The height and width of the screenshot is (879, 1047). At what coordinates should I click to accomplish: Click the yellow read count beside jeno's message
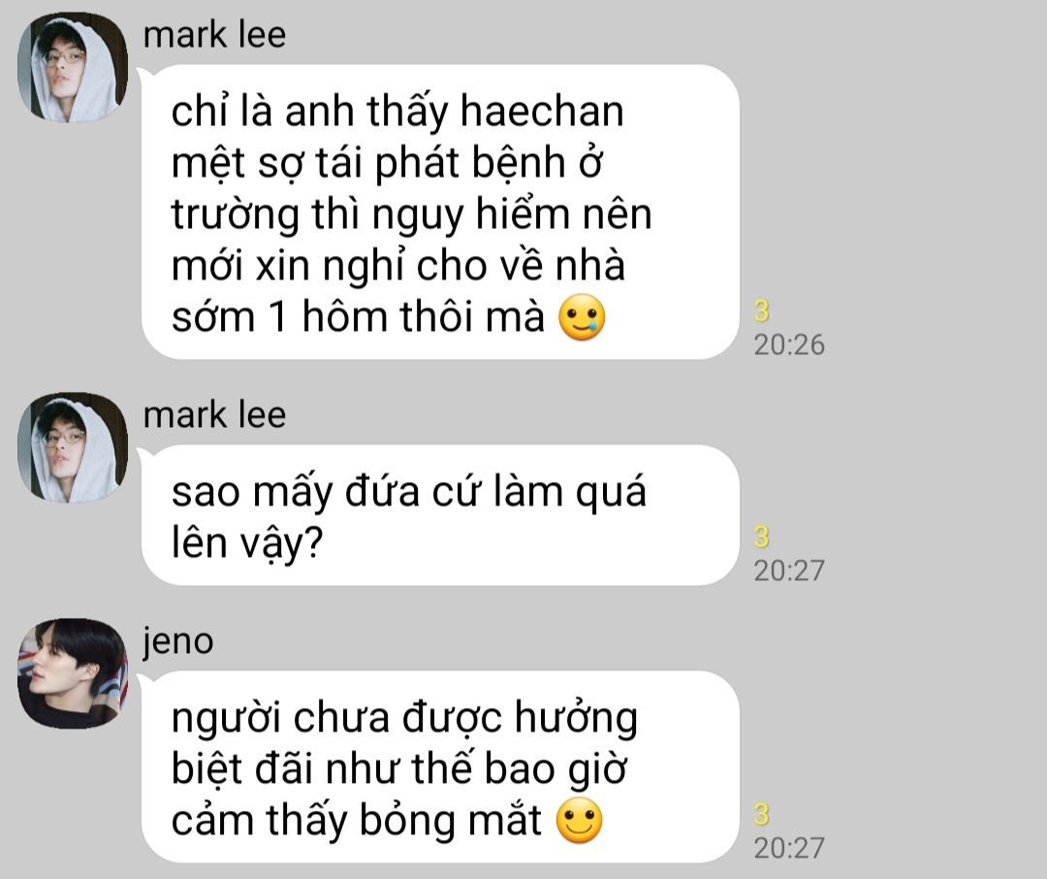click(x=761, y=814)
